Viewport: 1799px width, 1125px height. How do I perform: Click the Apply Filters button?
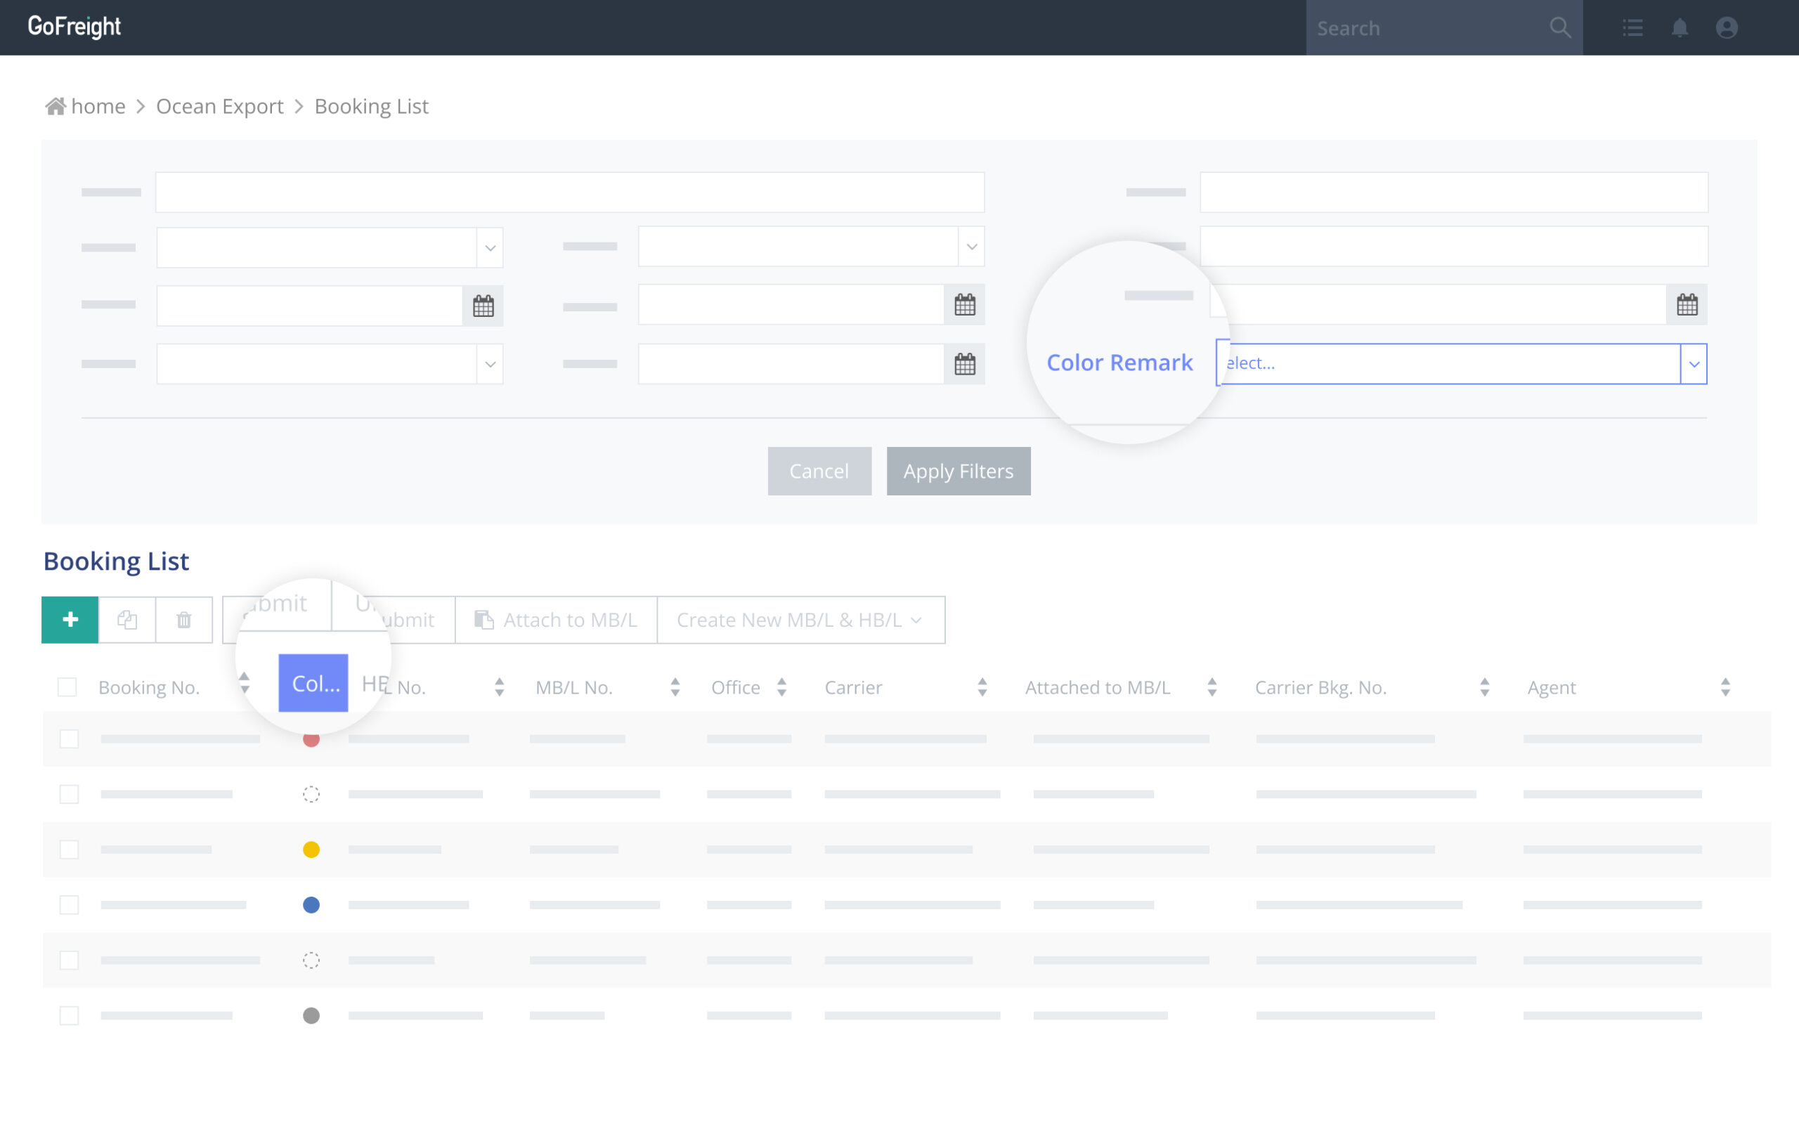coord(958,471)
